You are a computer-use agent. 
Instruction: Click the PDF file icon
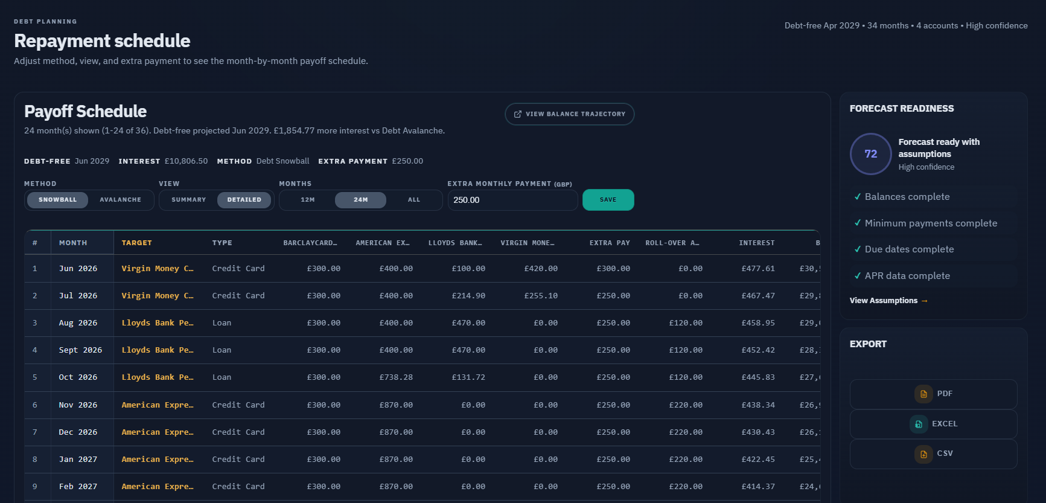coord(923,394)
